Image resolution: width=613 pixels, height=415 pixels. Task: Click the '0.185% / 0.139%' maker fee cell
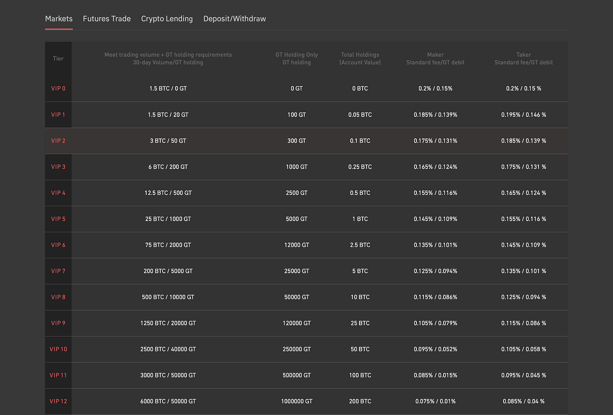[x=436, y=115]
